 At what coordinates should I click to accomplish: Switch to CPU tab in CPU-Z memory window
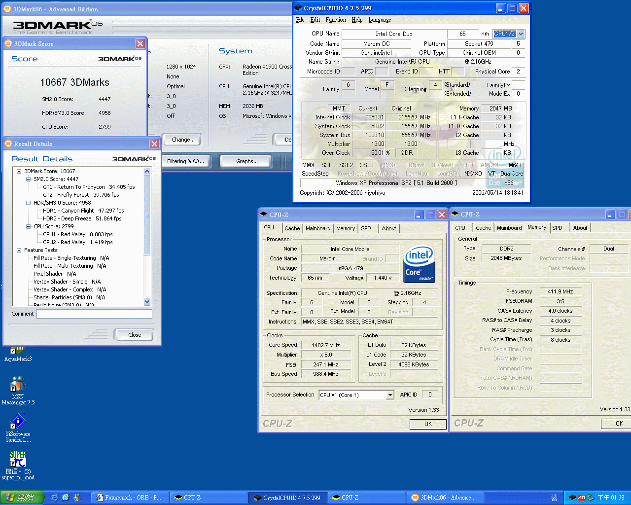tap(460, 228)
